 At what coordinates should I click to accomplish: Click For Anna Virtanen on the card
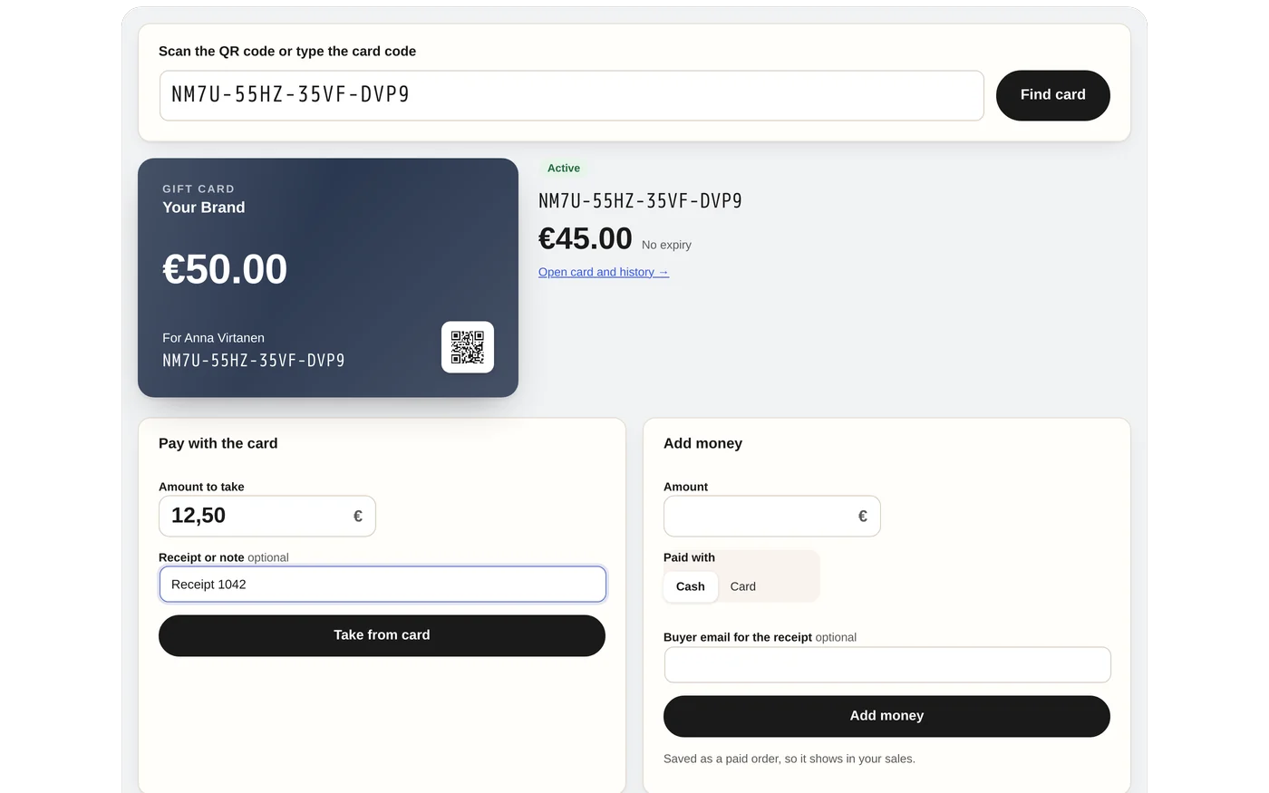pyautogui.click(x=214, y=338)
